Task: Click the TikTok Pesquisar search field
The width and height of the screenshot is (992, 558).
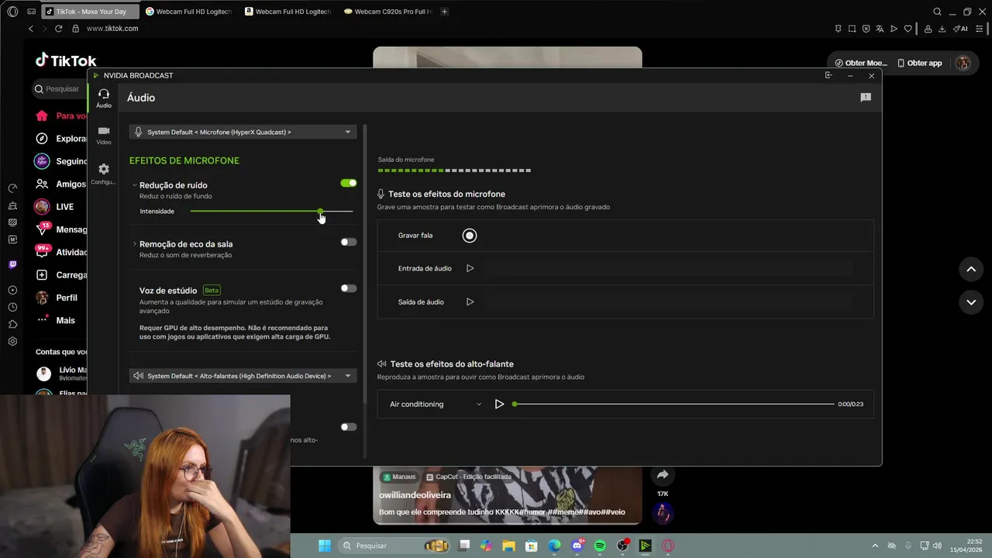Action: [62, 88]
